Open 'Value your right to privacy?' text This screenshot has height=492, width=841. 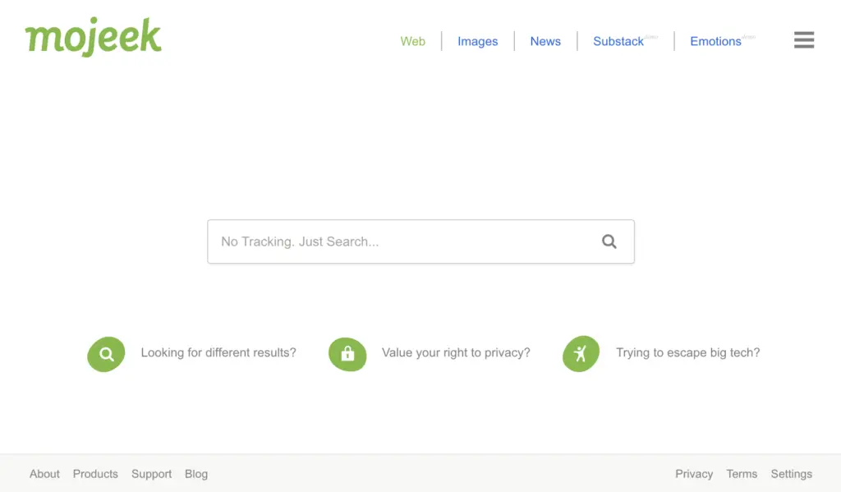456,352
